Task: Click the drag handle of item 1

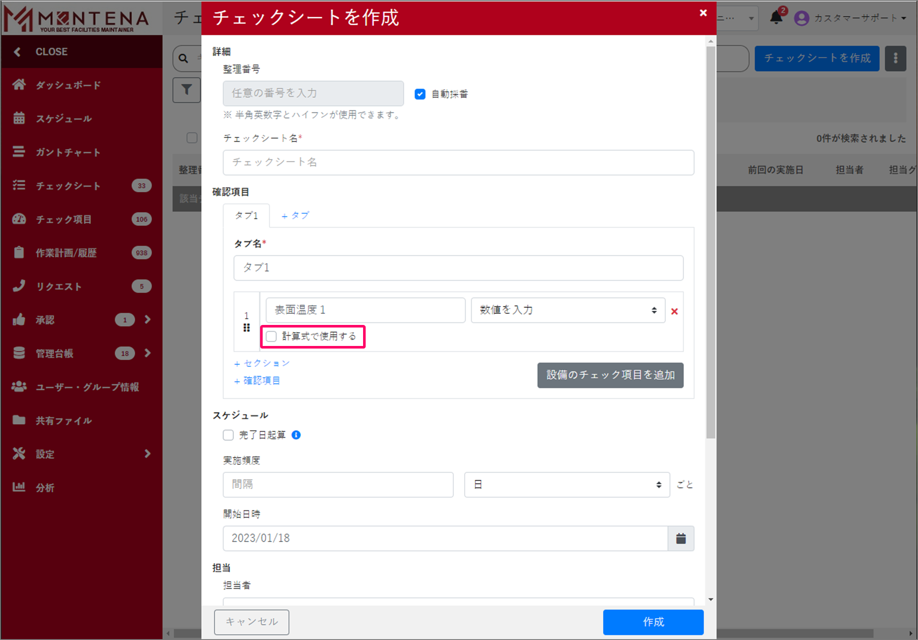Action: coord(246,328)
